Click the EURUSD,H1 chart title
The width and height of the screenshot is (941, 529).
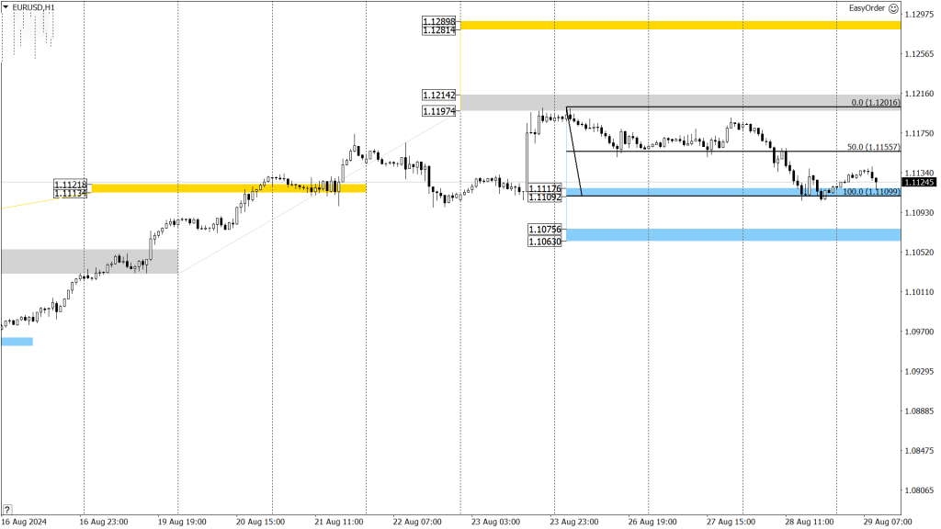point(34,7)
